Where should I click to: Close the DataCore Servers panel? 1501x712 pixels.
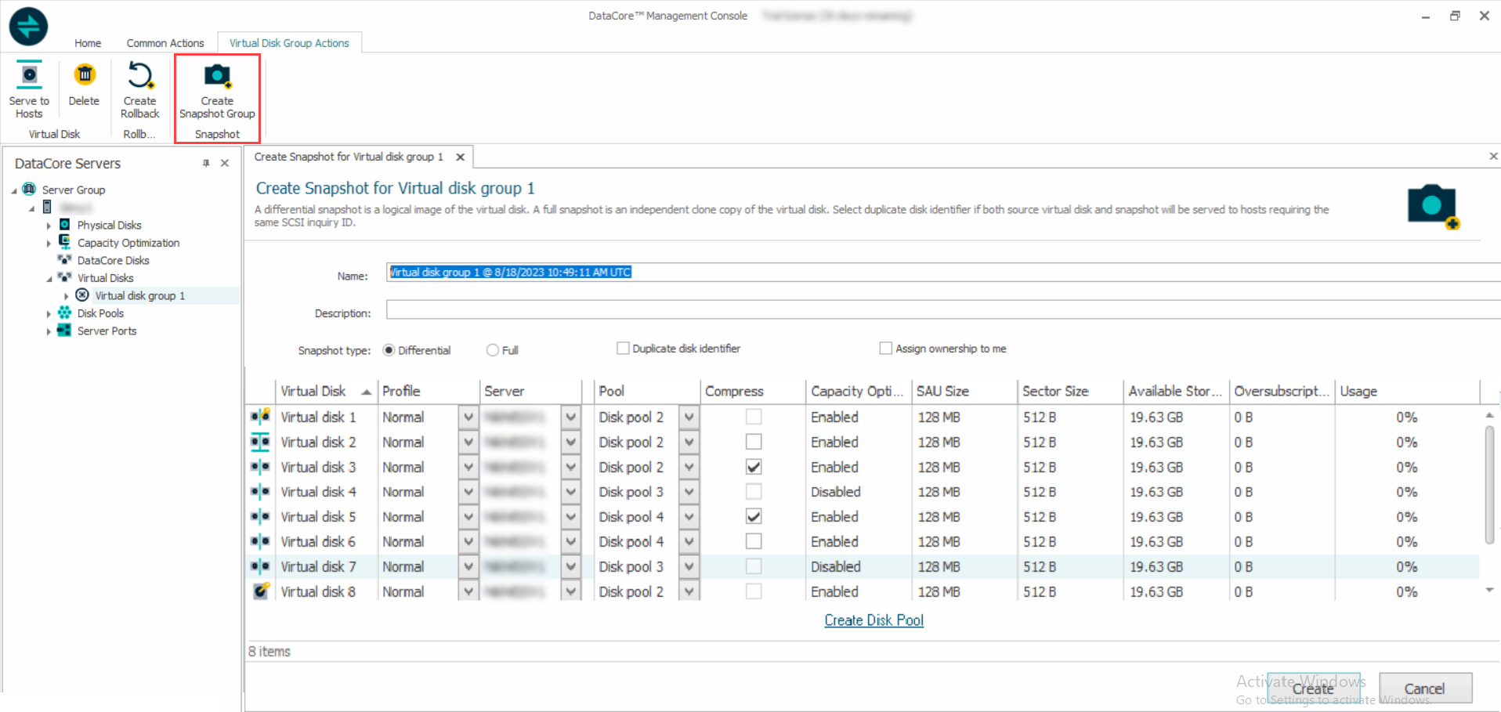coord(225,163)
